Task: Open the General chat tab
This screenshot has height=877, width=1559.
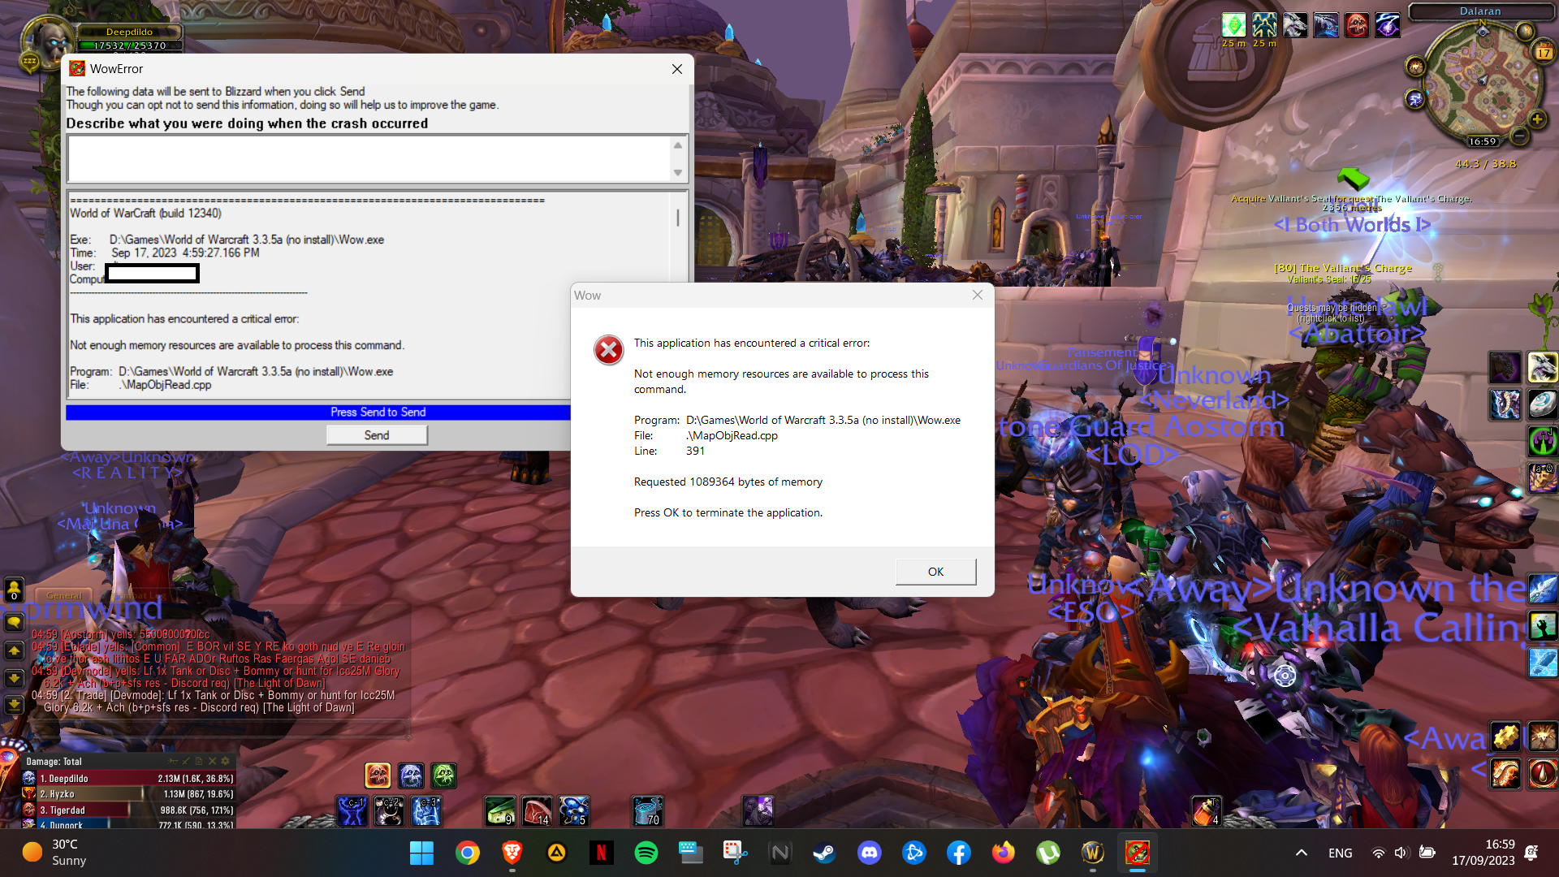Action: coord(64,595)
